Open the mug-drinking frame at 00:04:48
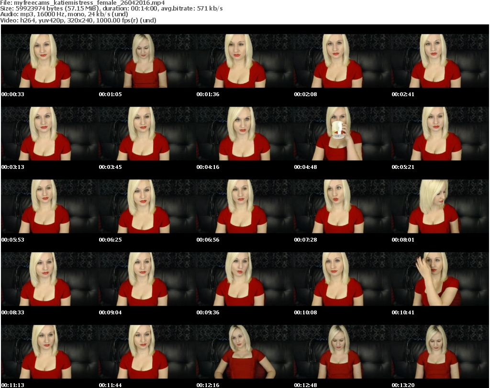 tap(342, 133)
